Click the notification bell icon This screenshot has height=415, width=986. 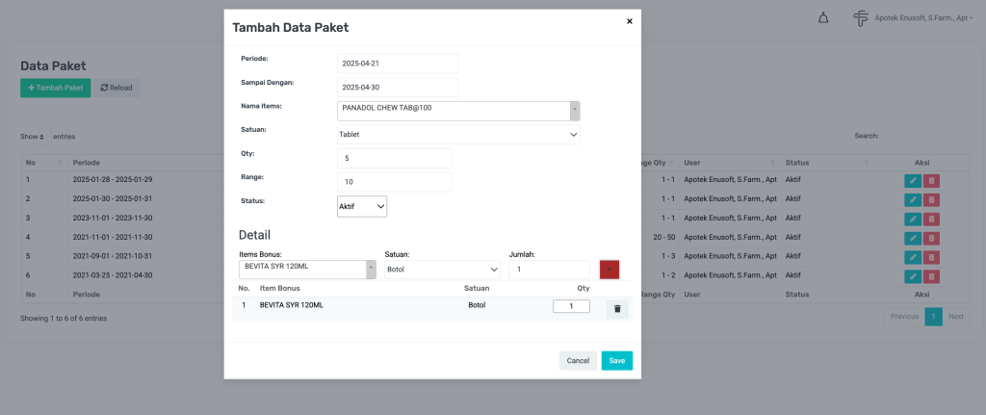click(822, 19)
